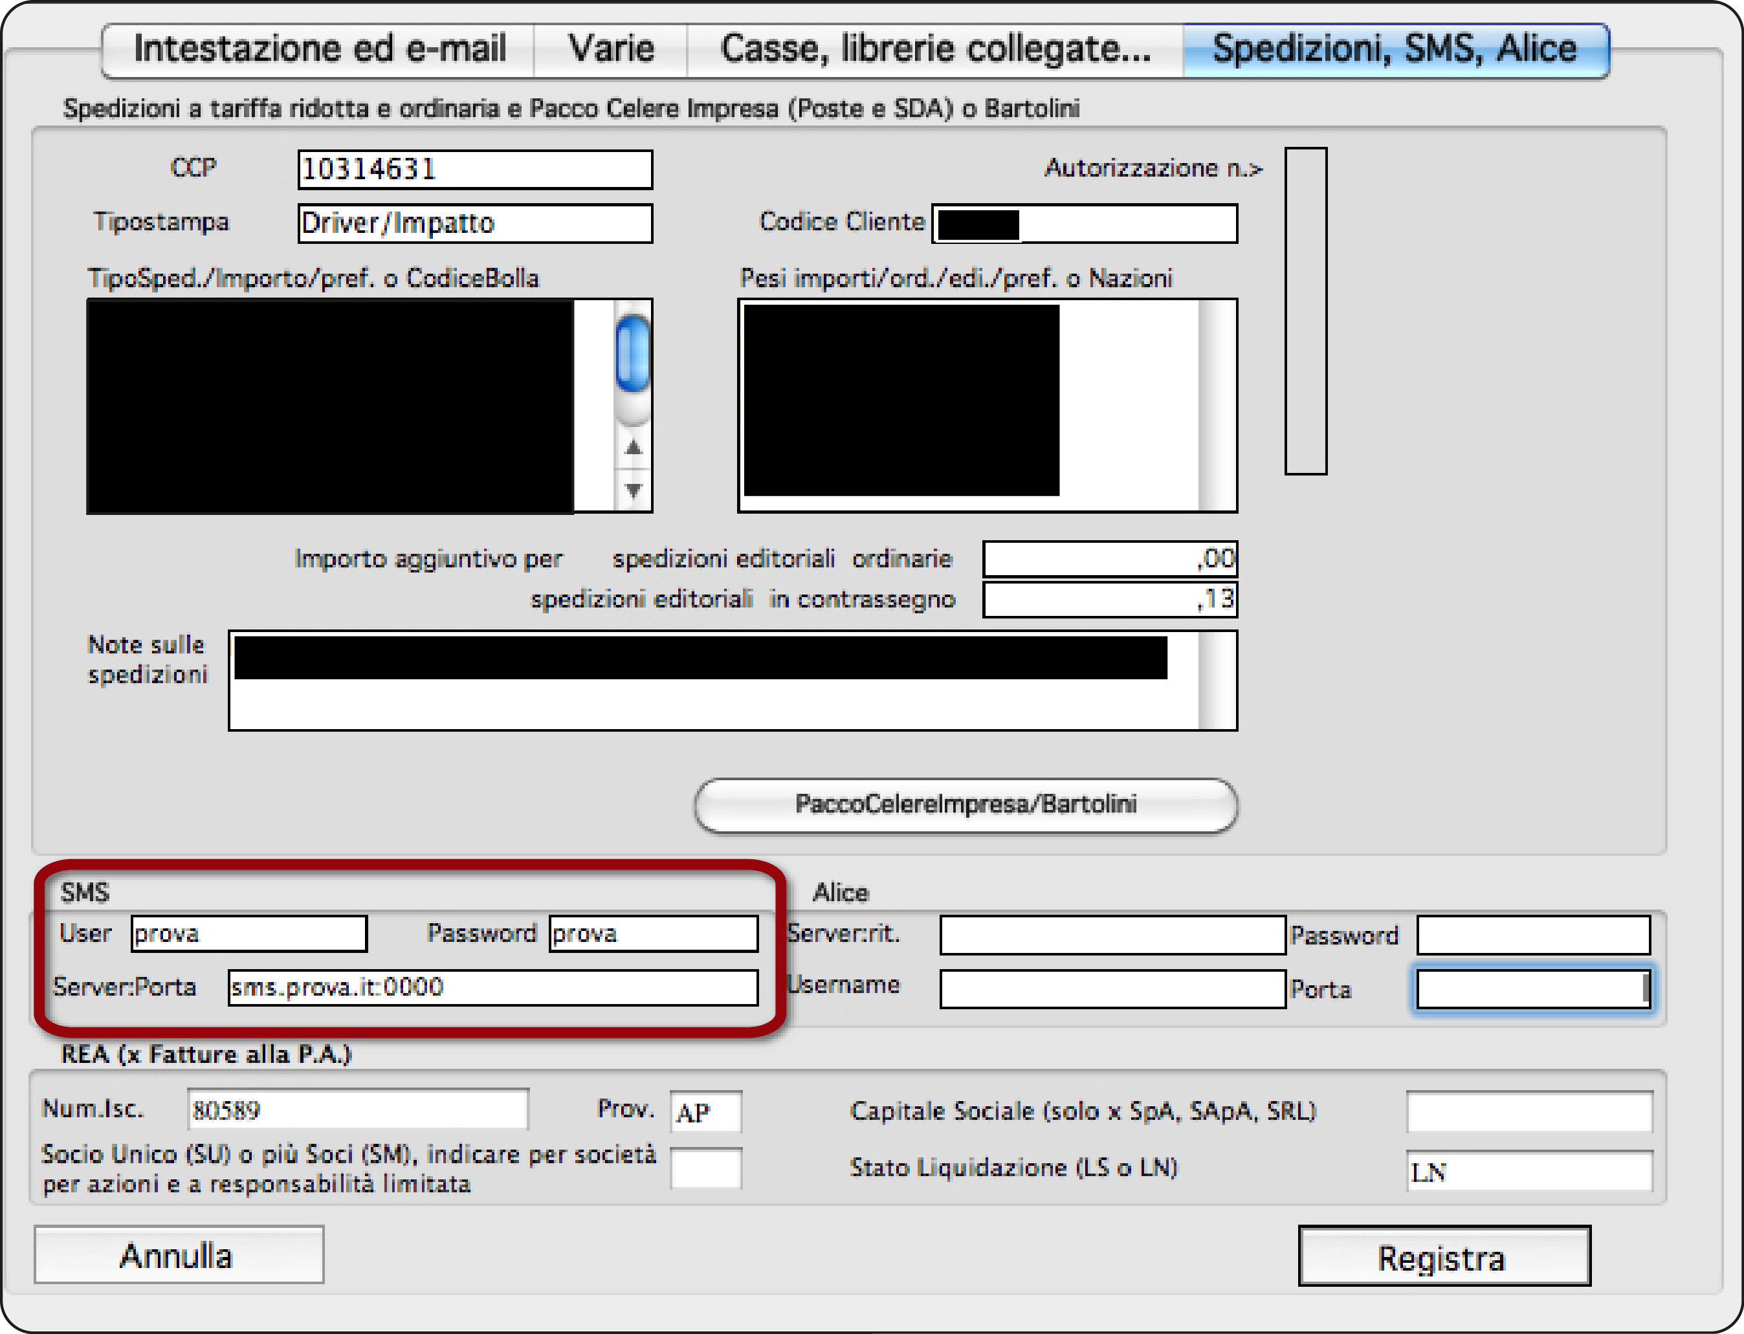Click the PaccoCelereImpresa/Bartolini button

point(966,805)
